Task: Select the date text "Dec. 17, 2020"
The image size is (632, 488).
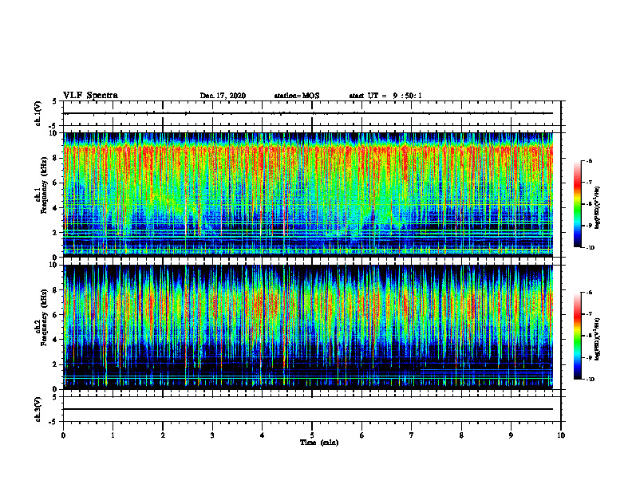Action: [223, 96]
